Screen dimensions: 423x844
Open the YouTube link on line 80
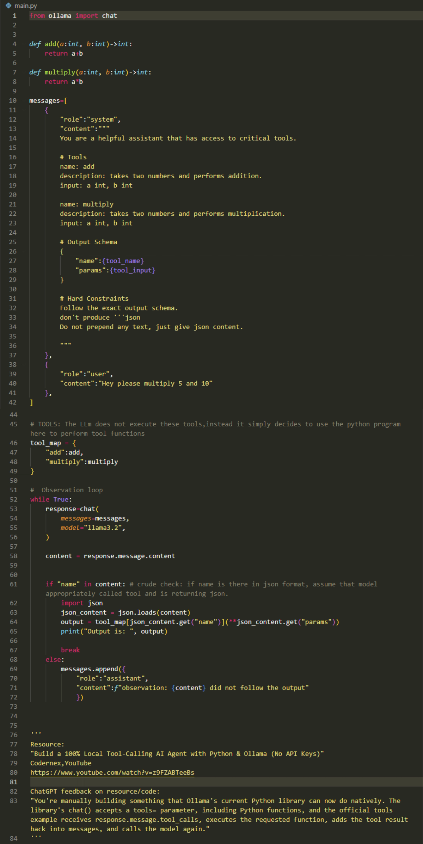112,772
